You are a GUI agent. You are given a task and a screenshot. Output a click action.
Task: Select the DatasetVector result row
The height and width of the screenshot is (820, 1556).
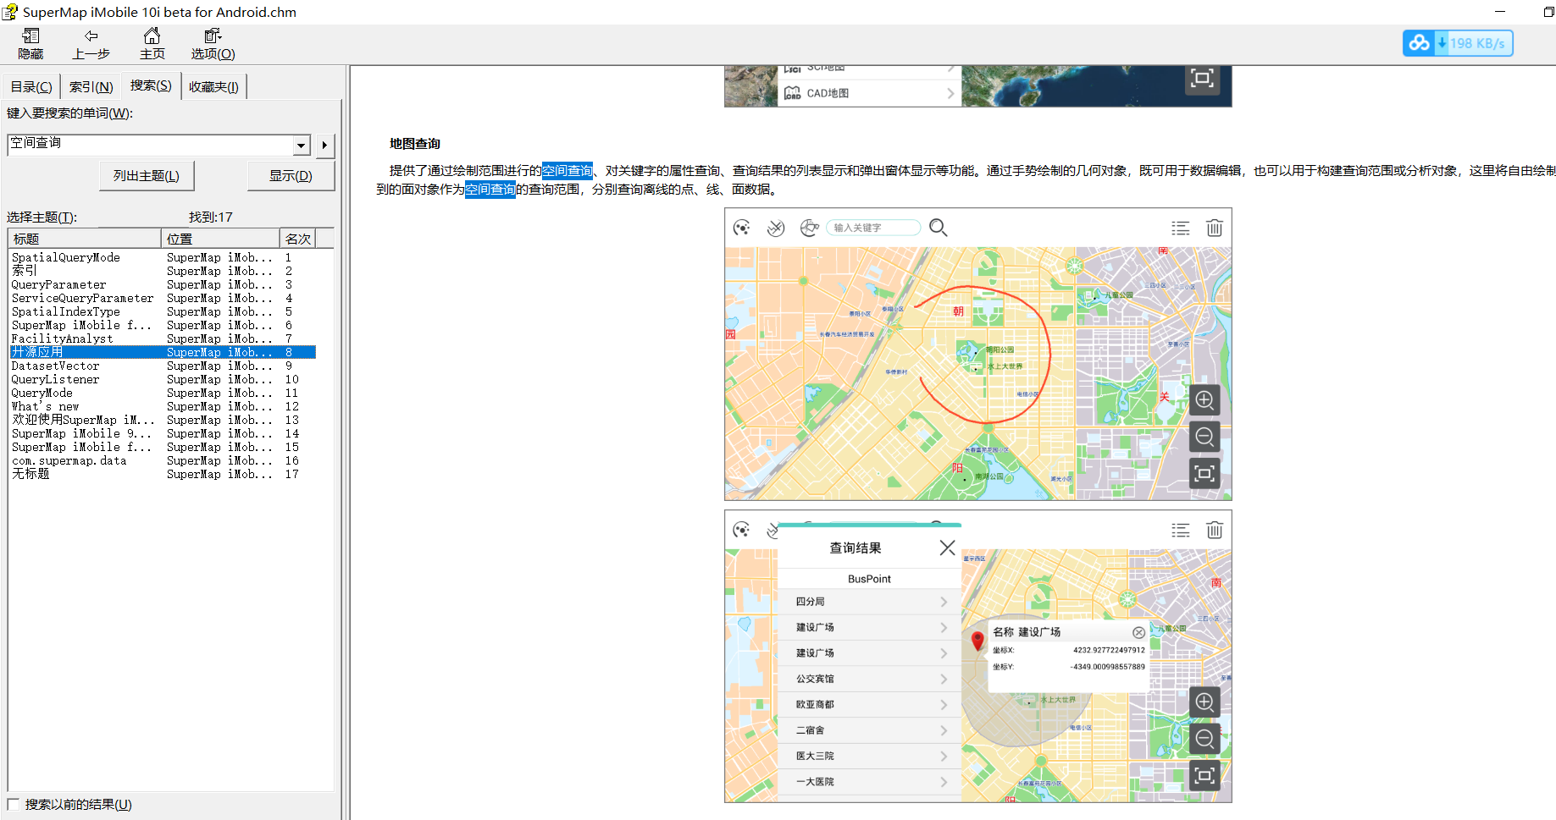point(163,366)
